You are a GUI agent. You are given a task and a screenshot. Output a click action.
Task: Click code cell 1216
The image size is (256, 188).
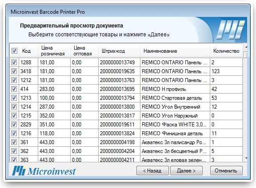point(28,133)
